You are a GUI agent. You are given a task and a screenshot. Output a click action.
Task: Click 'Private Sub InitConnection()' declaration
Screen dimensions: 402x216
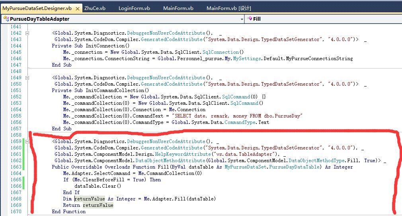pyautogui.click(x=90, y=46)
